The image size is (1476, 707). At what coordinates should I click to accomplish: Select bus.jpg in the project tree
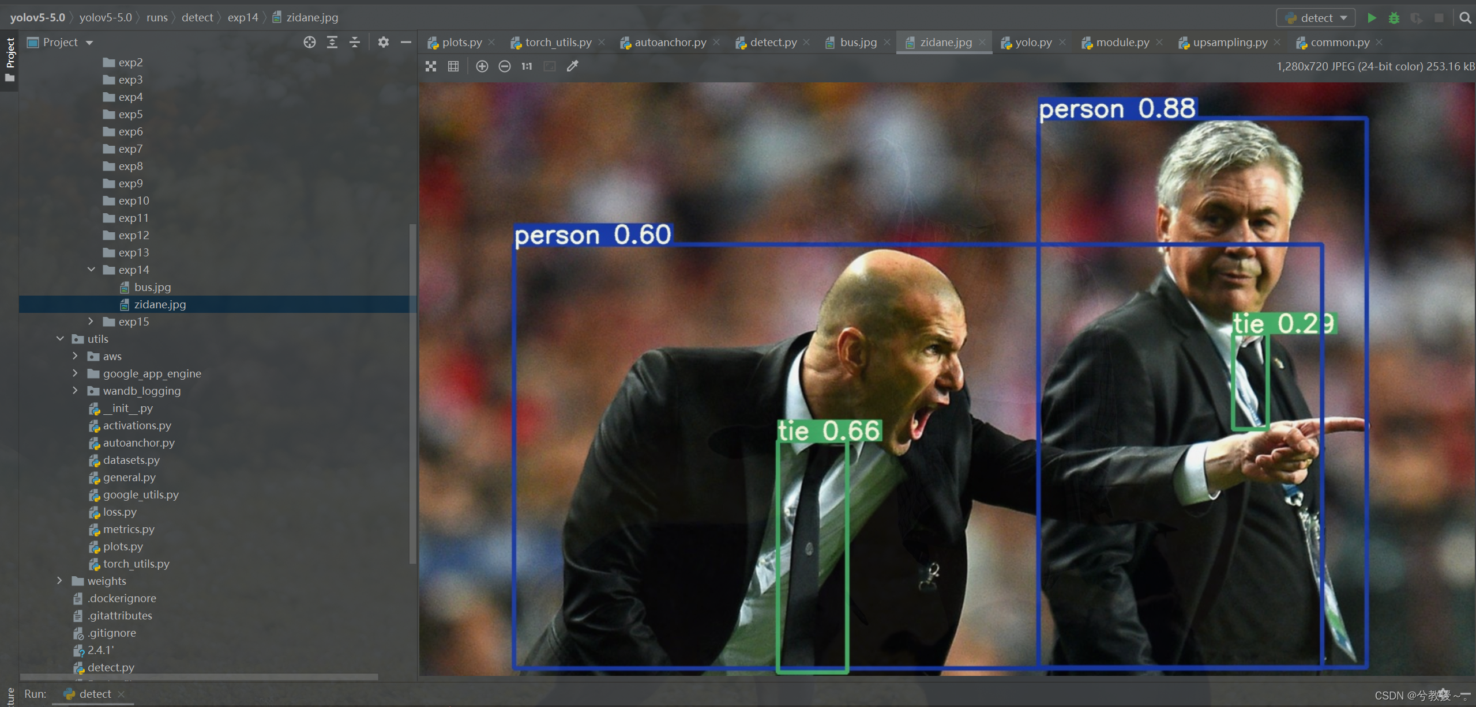(152, 287)
